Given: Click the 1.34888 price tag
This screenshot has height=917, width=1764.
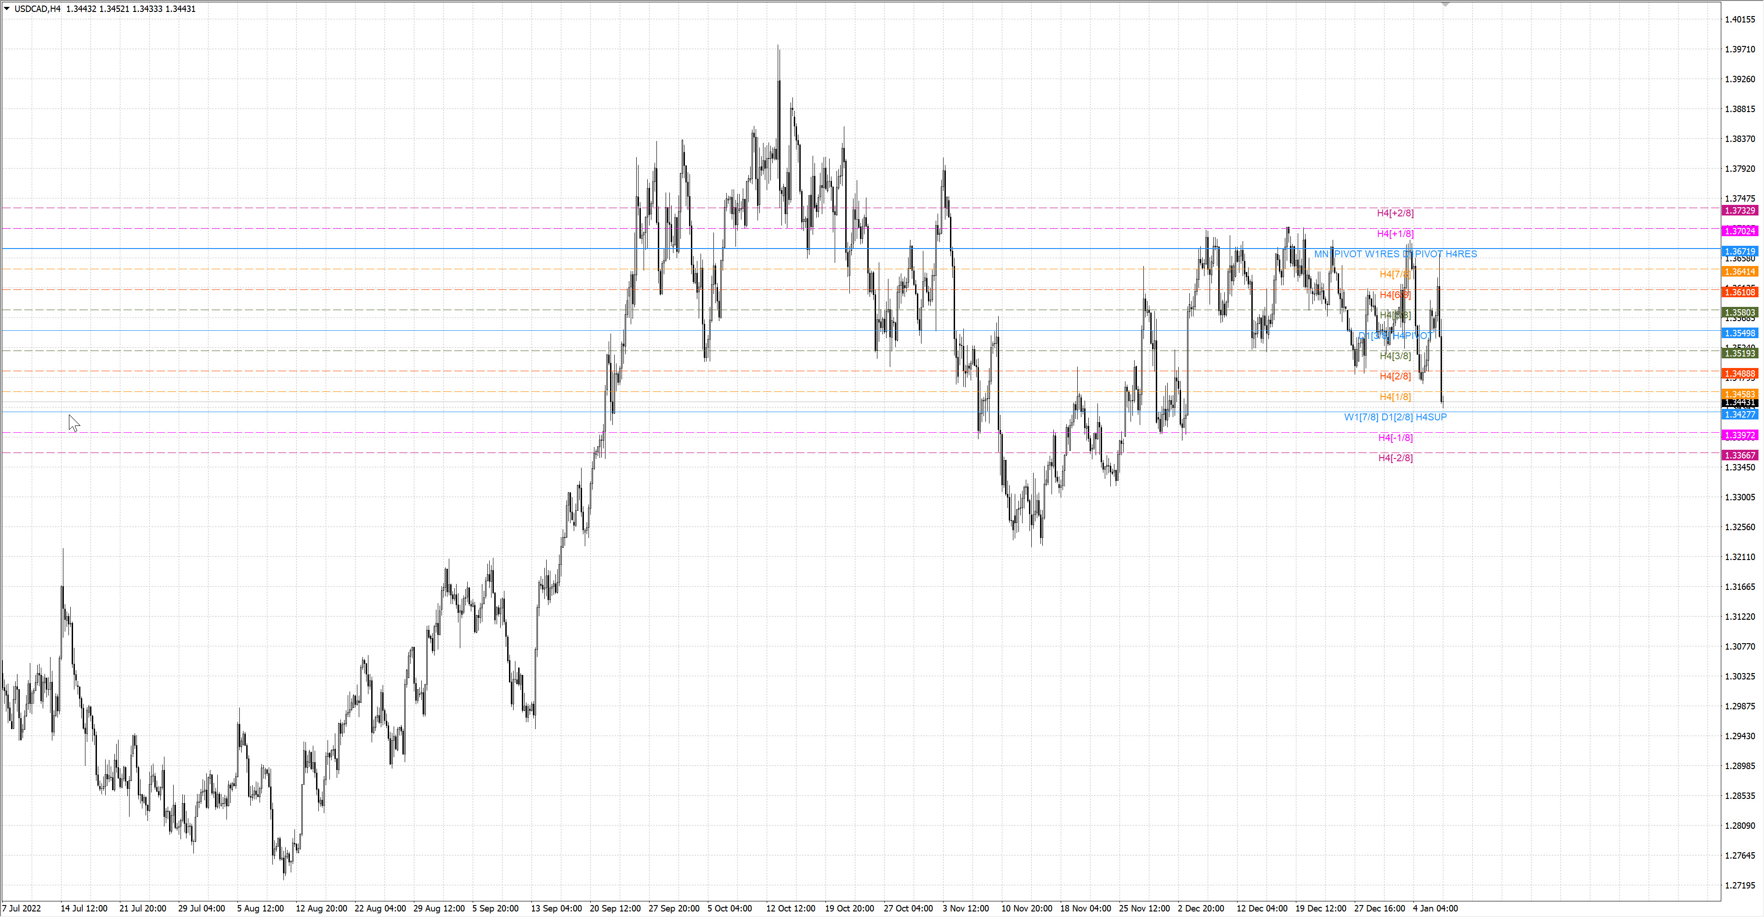Looking at the screenshot, I should click(1739, 373).
